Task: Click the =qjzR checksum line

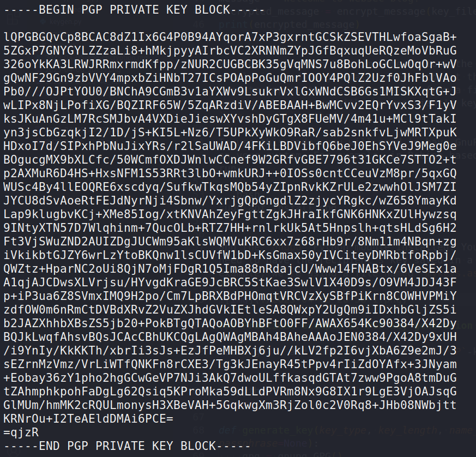Action: pos(21,432)
